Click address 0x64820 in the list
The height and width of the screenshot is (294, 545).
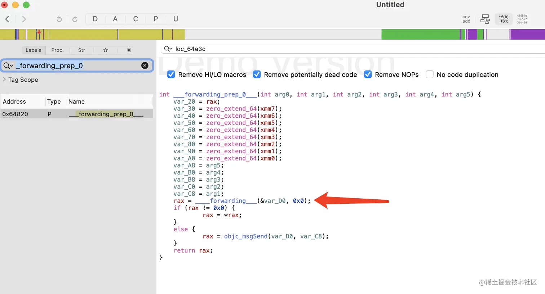pos(15,114)
